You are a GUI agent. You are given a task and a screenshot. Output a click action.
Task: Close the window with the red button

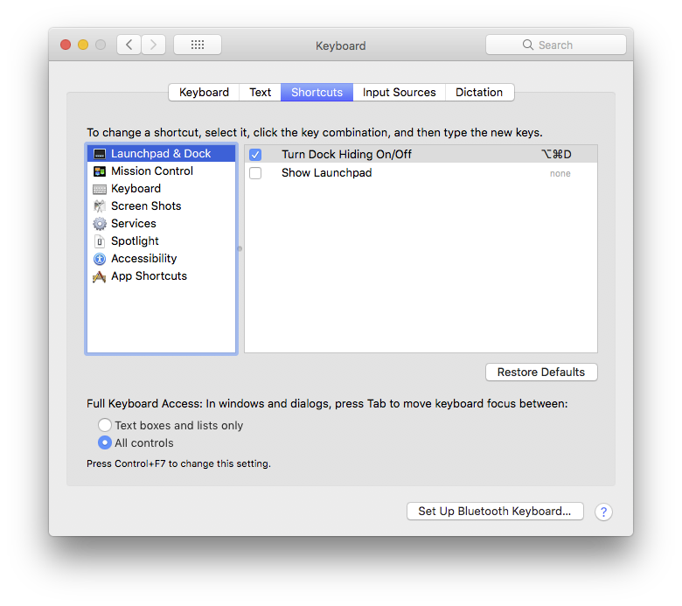coord(66,45)
